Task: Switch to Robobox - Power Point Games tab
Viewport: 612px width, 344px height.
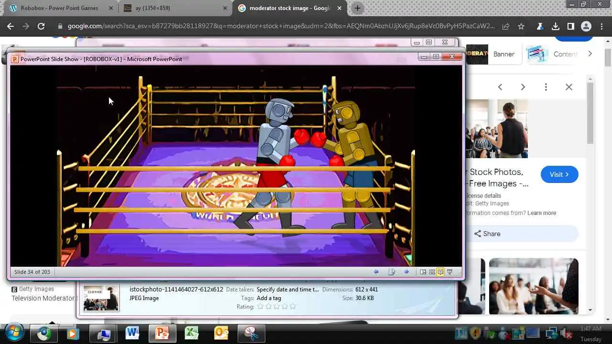Action: [x=59, y=8]
